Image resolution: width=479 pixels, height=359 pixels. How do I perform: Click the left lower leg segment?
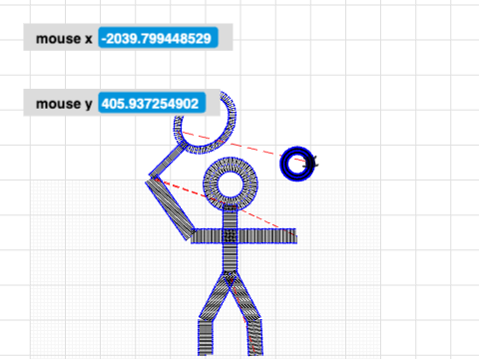pos(206,337)
